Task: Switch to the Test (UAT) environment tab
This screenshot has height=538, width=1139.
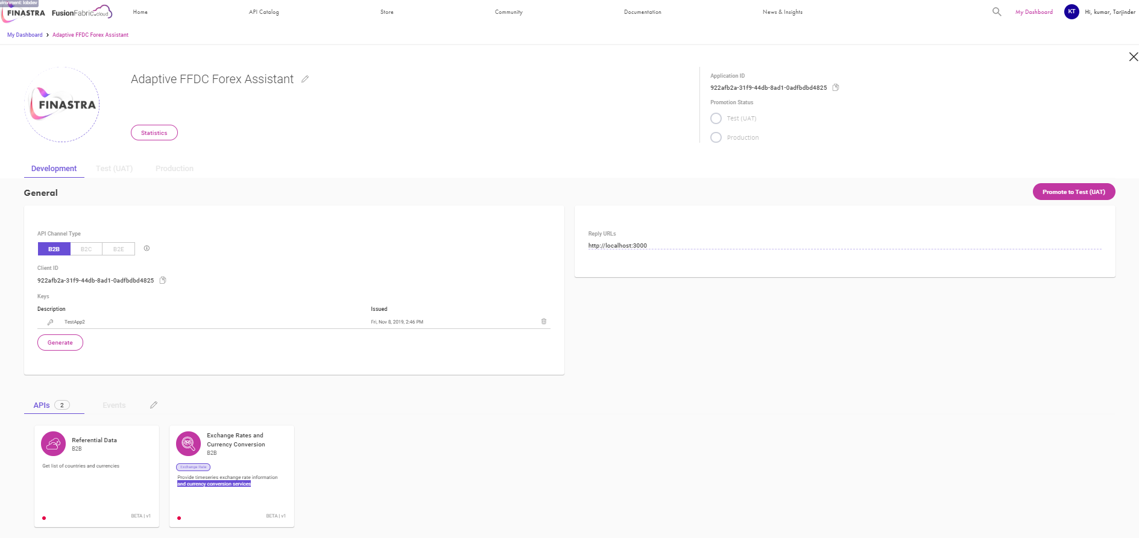Action: click(x=115, y=169)
